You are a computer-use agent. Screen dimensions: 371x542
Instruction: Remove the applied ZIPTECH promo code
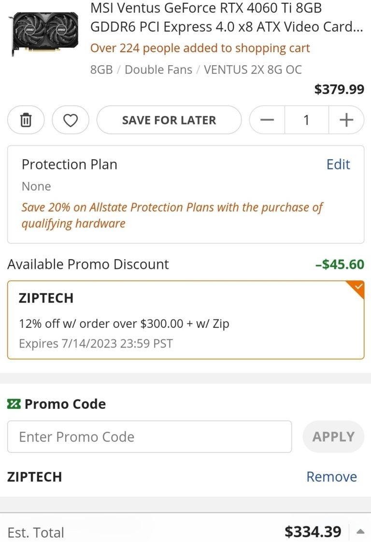pos(331,477)
